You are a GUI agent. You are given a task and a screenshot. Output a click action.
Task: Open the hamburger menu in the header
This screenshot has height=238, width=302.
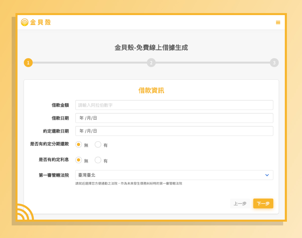tap(278, 22)
